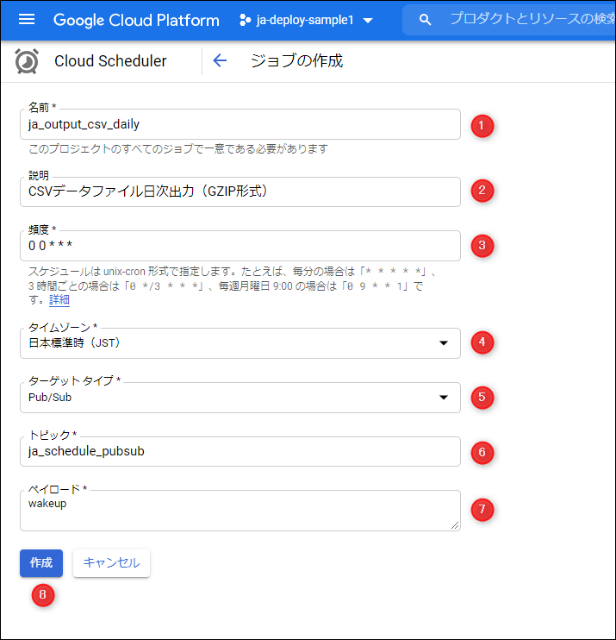
Task: Click the project selector hexagon icon
Action: pos(245,19)
